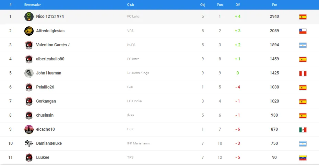The image size is (319, 165).
Task: Click the Mexico flag in elcacho10's row
Action: pyautogui.click(x=303, y=130)
